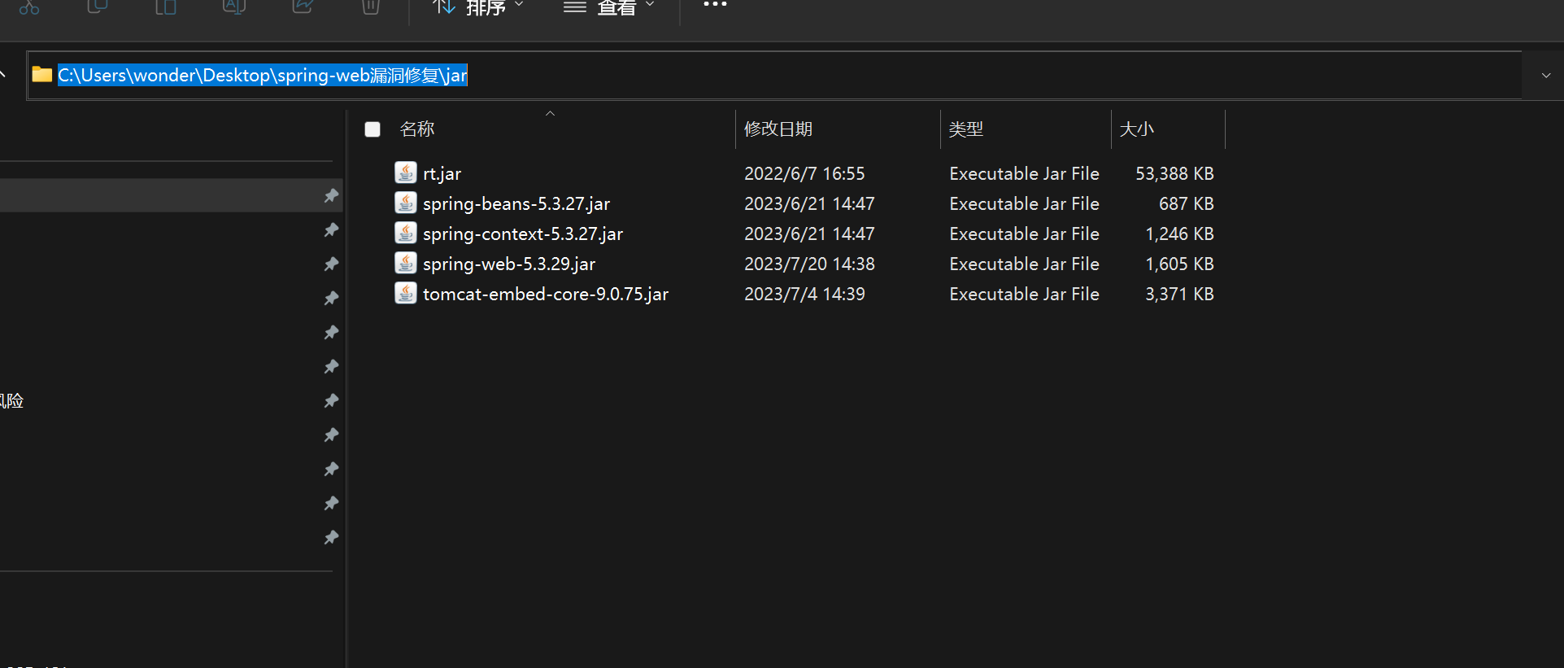Select the file name tomcat-embed-core-9.0.75.jar

click(546, 294)
